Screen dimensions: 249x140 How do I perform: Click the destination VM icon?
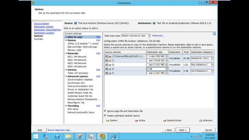click(154, 23)
